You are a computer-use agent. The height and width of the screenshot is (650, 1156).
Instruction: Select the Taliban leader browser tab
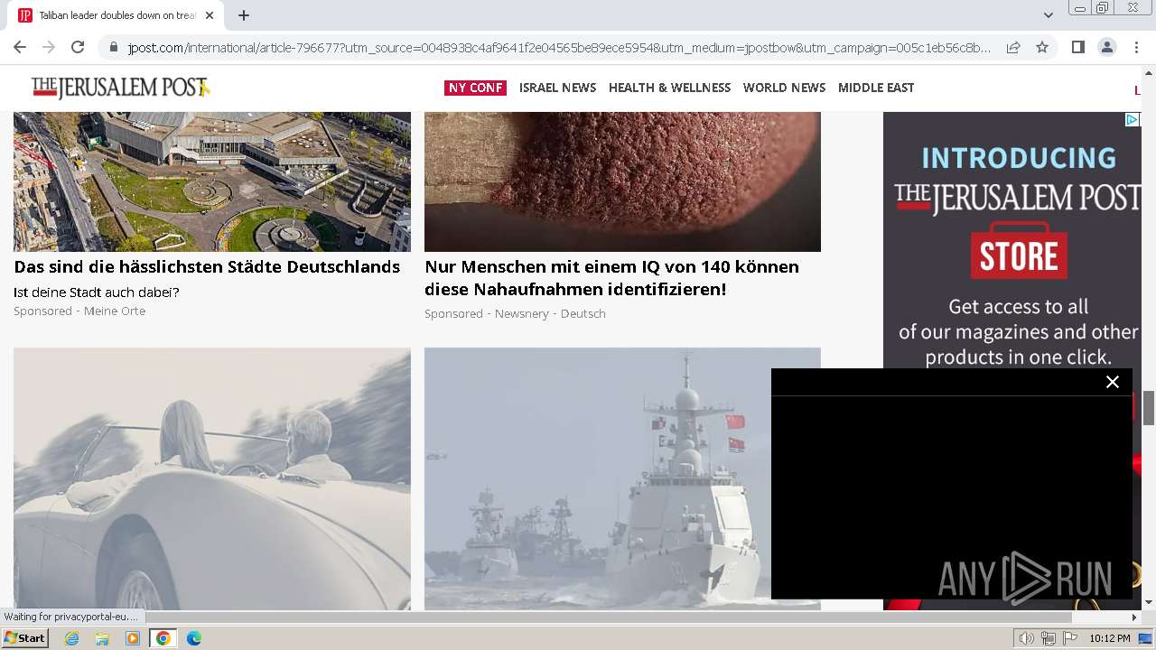tap(117, 15)
